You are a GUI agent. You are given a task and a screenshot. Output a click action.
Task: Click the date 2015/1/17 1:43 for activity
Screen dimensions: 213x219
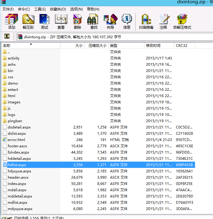click(x=159, y=58)
